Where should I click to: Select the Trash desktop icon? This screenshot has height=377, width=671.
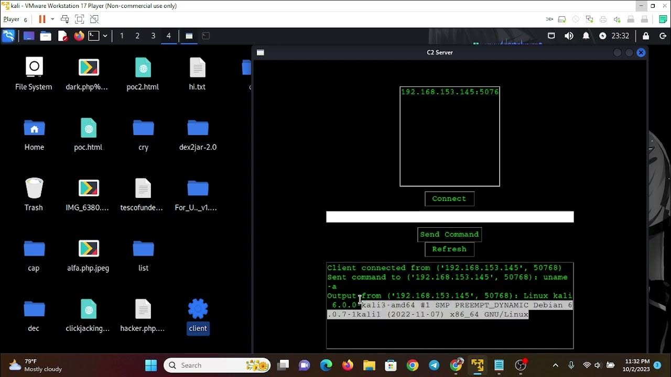pos(34,194)
